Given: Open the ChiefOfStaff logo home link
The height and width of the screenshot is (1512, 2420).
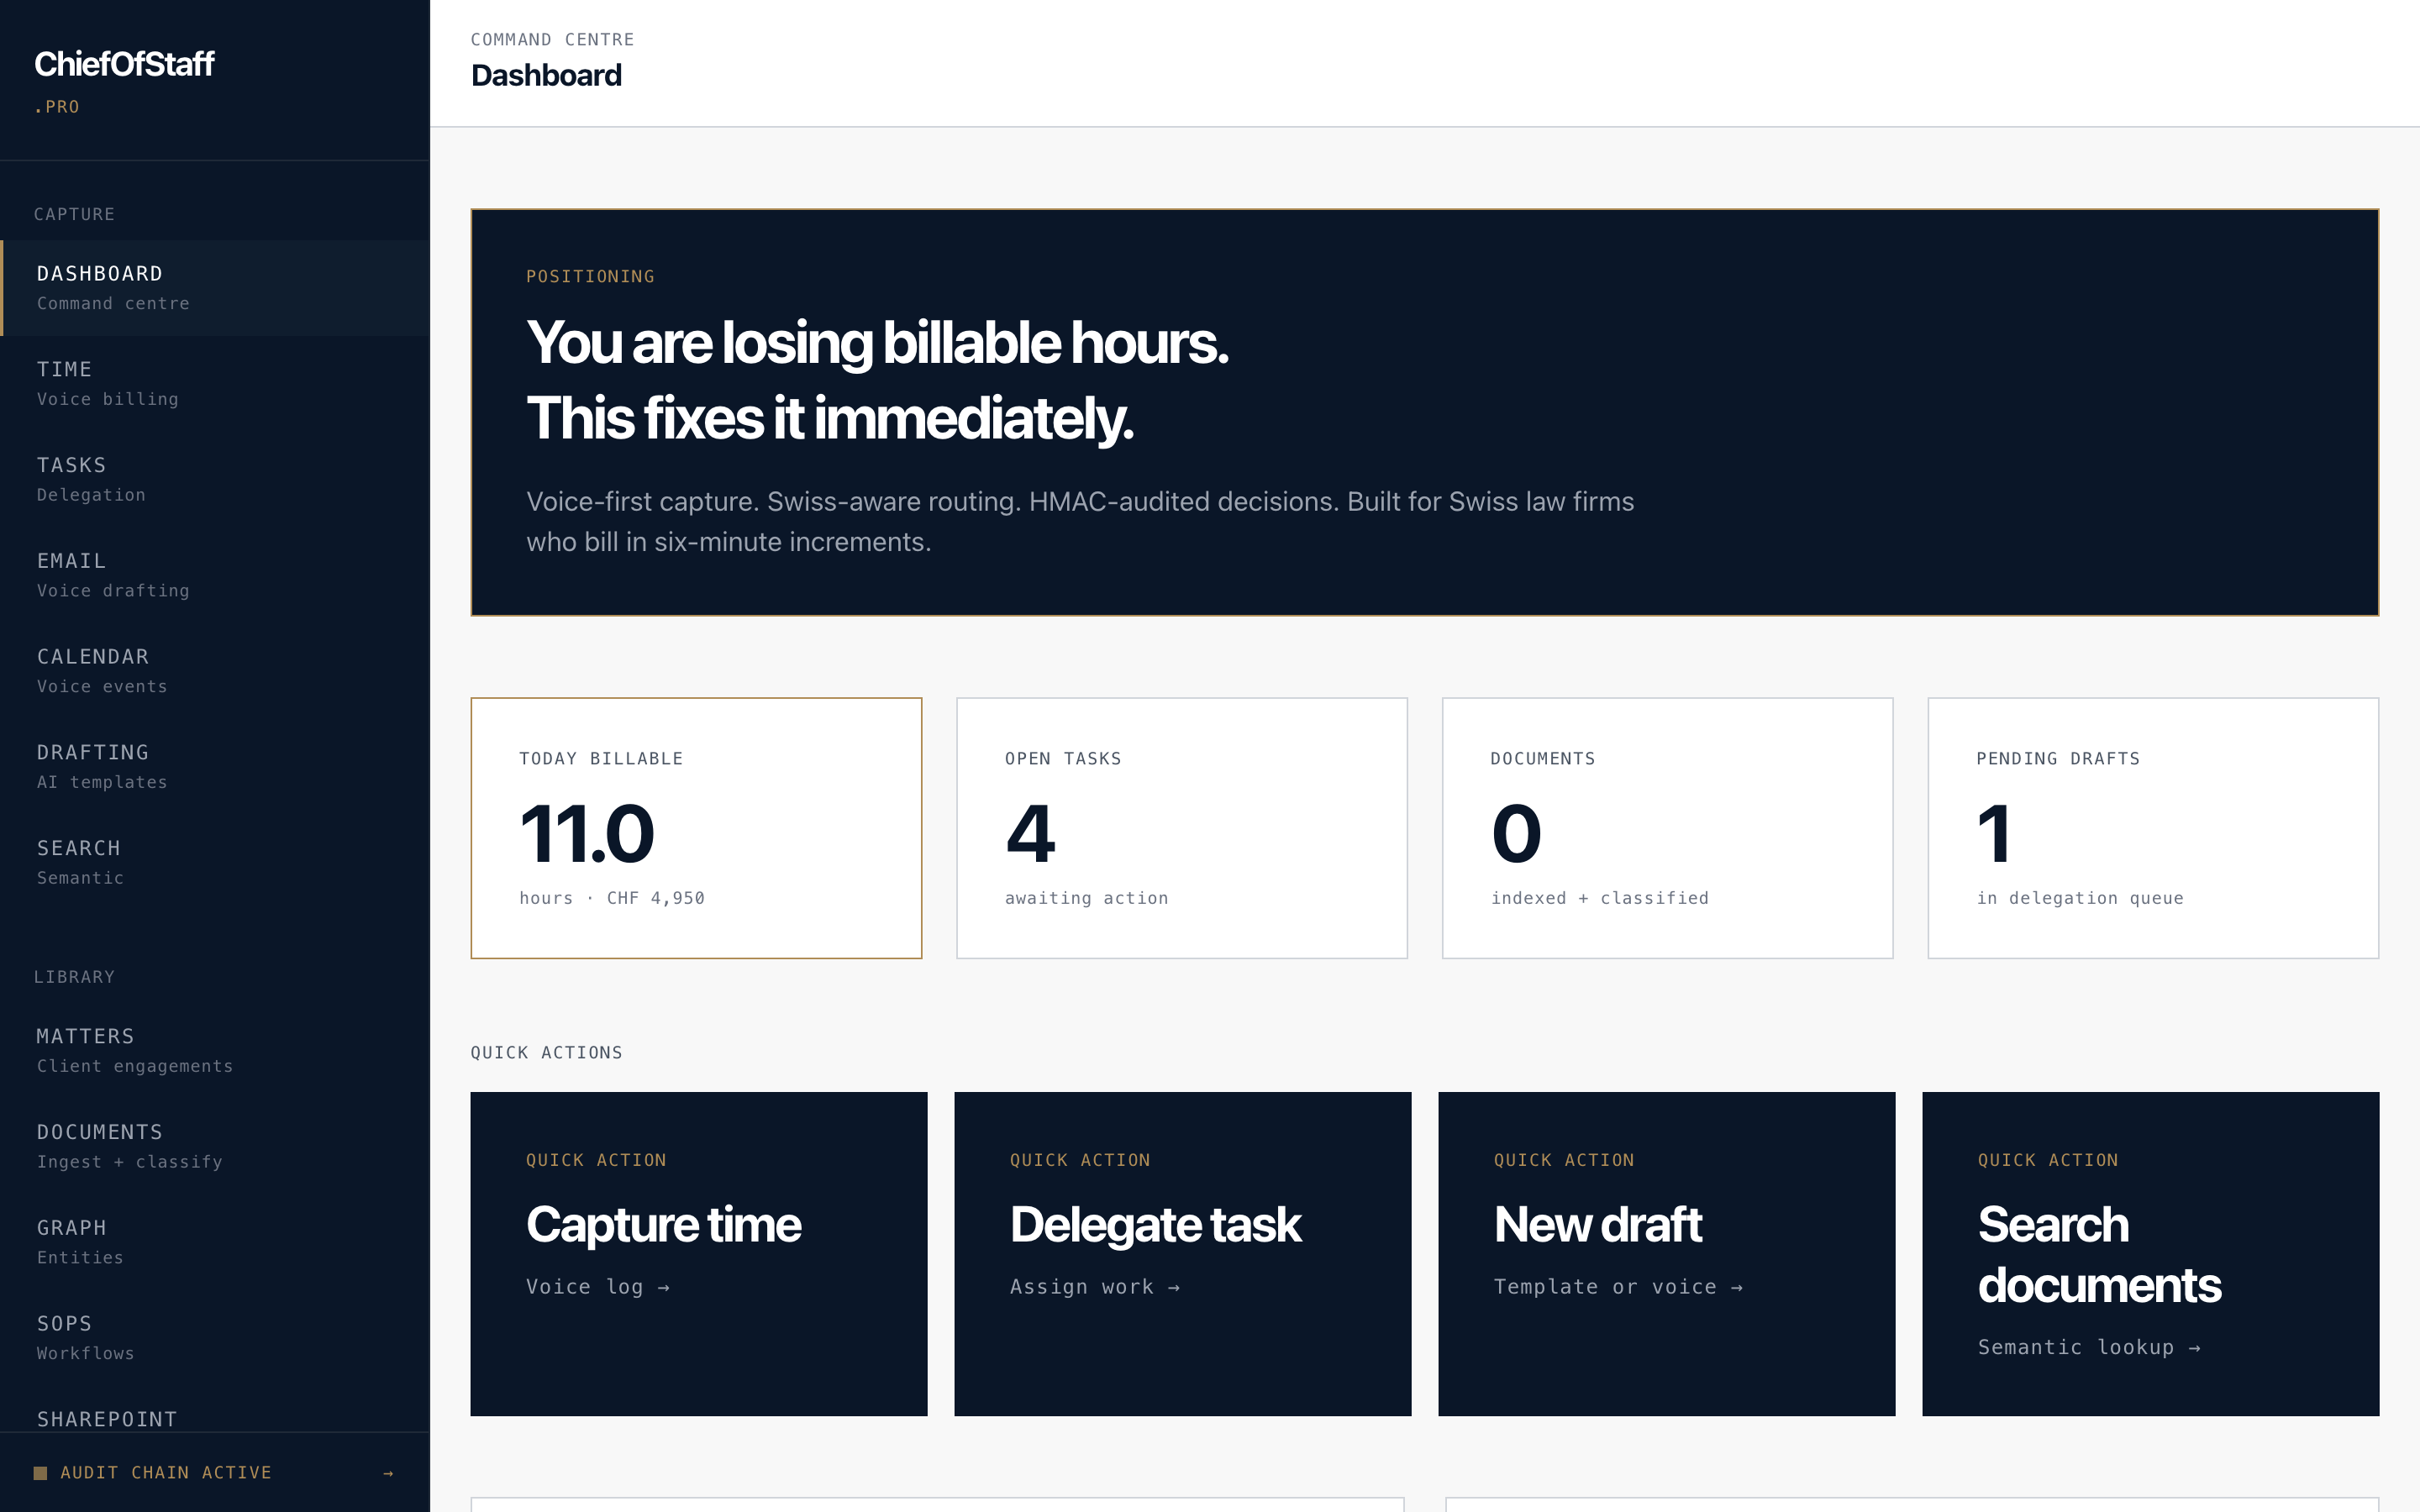Looking at the screenshot, I should point(124,64).
